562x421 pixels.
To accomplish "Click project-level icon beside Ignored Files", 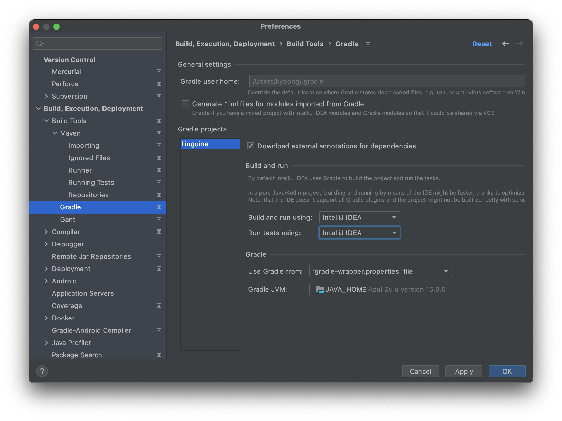I will [x=159, y=158].
